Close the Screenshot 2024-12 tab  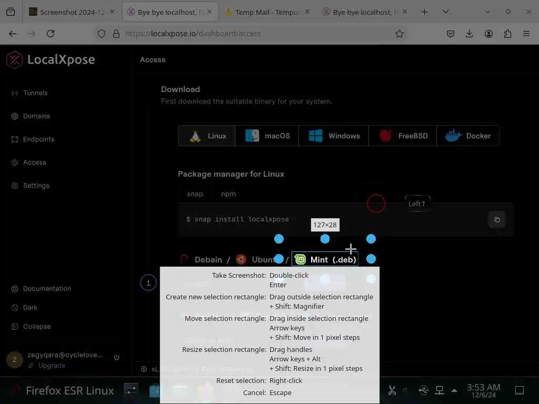112,12
